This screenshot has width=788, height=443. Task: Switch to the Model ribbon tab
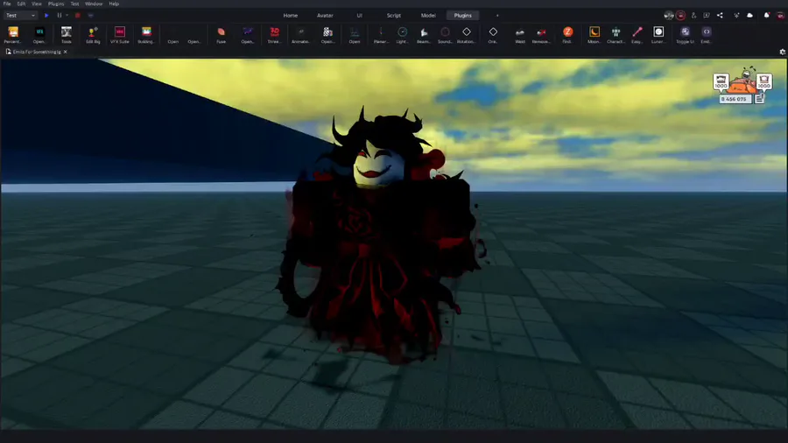(428, 16)
